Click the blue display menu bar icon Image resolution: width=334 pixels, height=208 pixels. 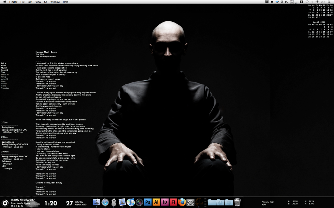coord(277,2)
